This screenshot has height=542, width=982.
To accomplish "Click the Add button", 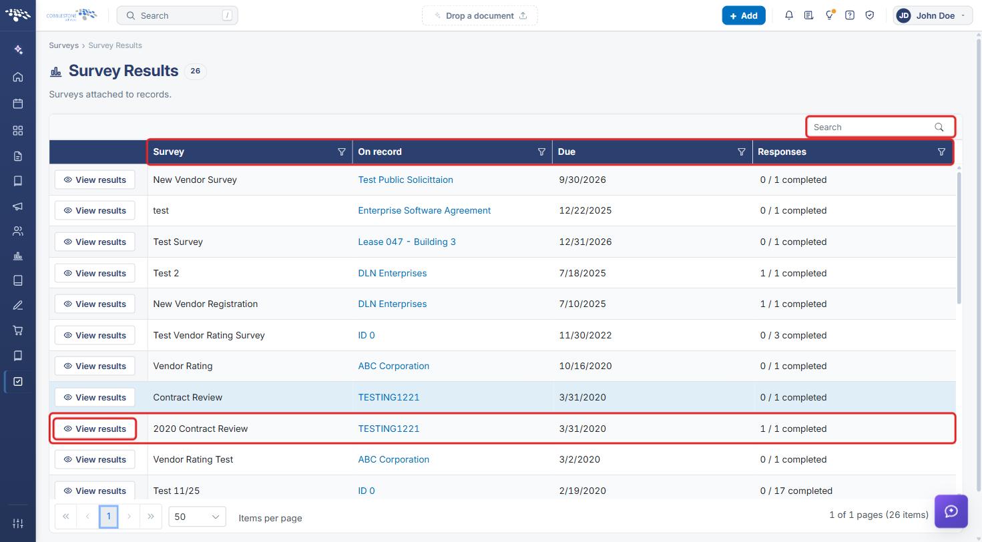I will [x=744, y=15].
